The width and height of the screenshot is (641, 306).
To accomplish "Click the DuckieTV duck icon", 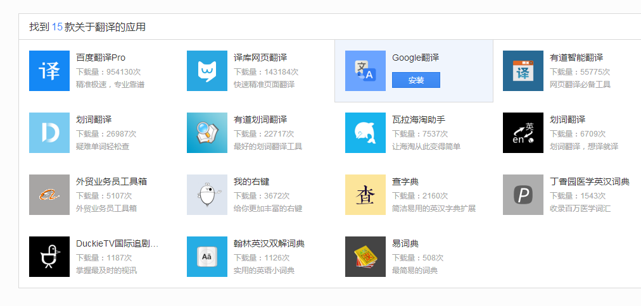I will point(49,257).
